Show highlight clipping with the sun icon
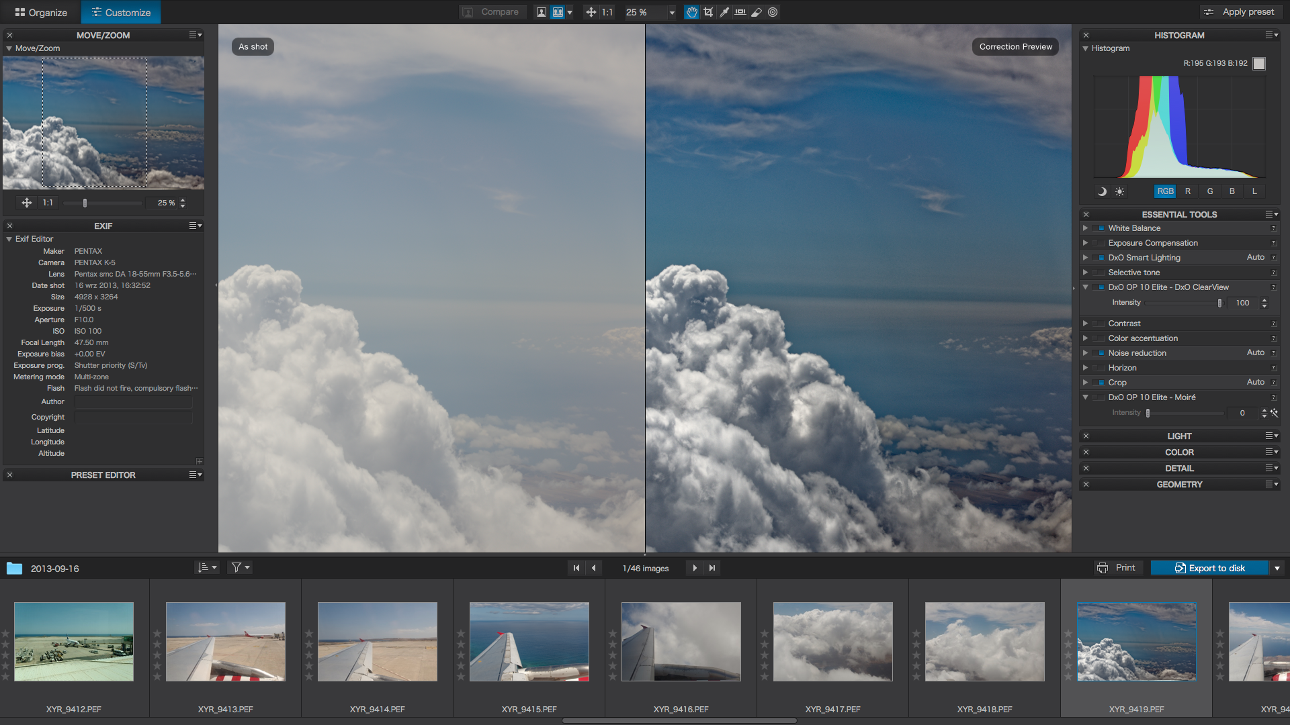The height and width of the screenshot is (725, 1290). click(x=1119, y=191)
